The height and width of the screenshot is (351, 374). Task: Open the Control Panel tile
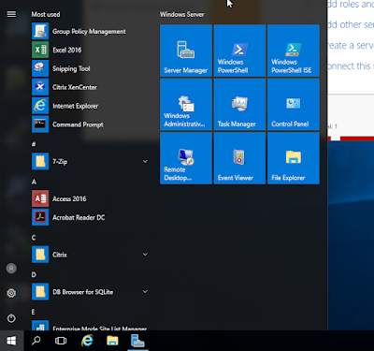294,104
